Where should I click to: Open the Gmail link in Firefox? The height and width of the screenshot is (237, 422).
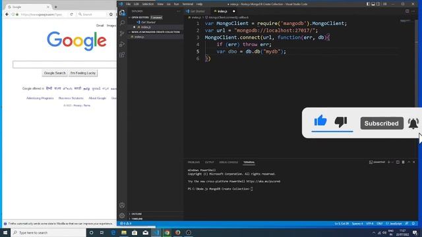[x=100, y=26]
